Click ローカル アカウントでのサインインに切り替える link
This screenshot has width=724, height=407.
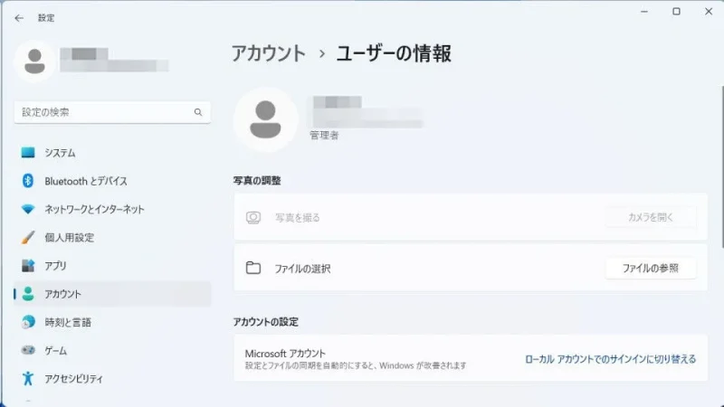[610, 359]
